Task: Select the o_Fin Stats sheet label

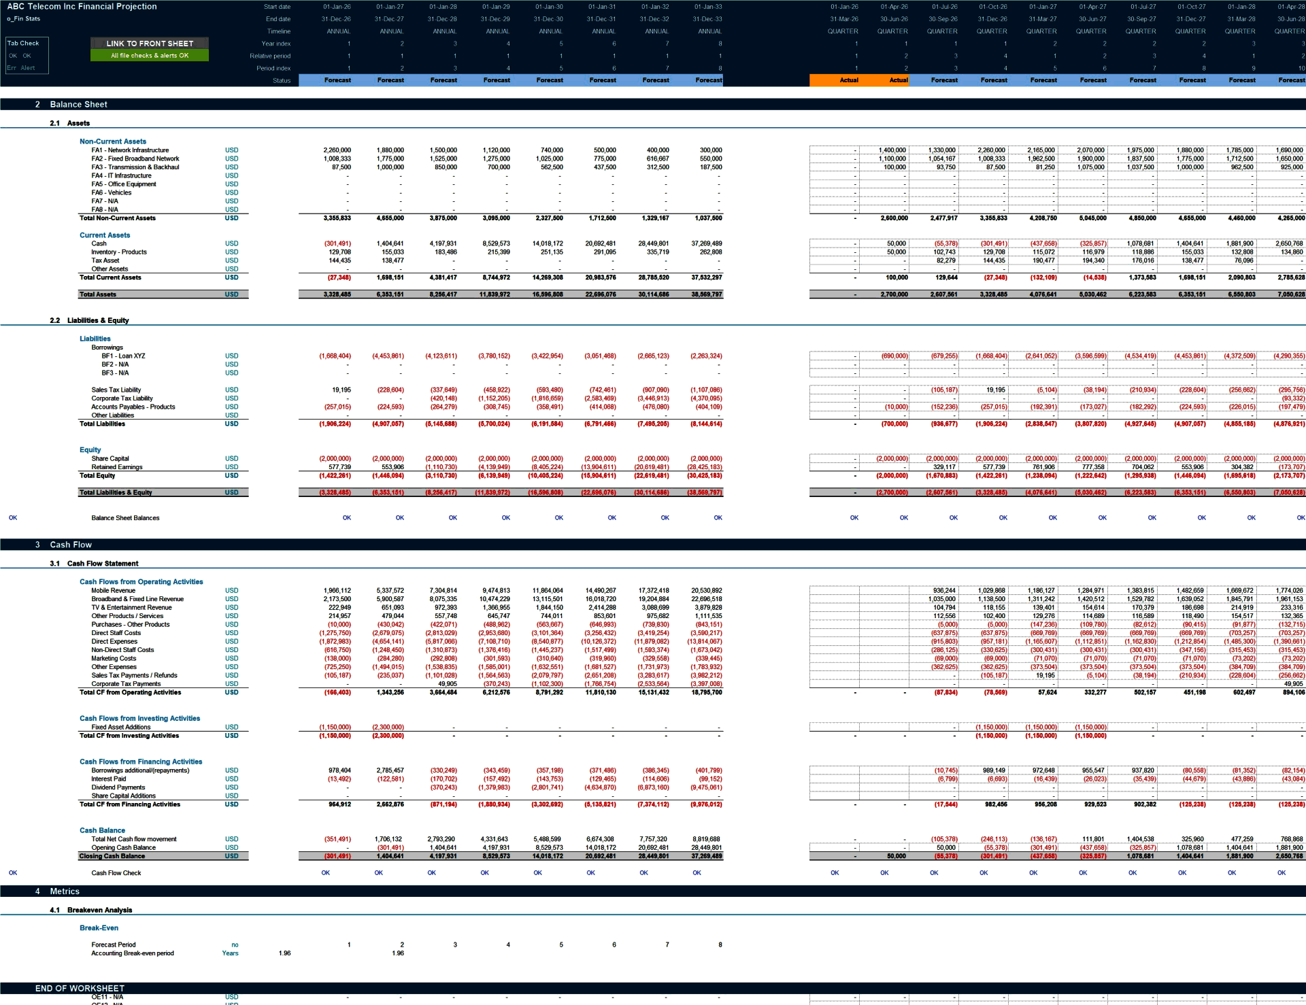Action: point(22,18)
